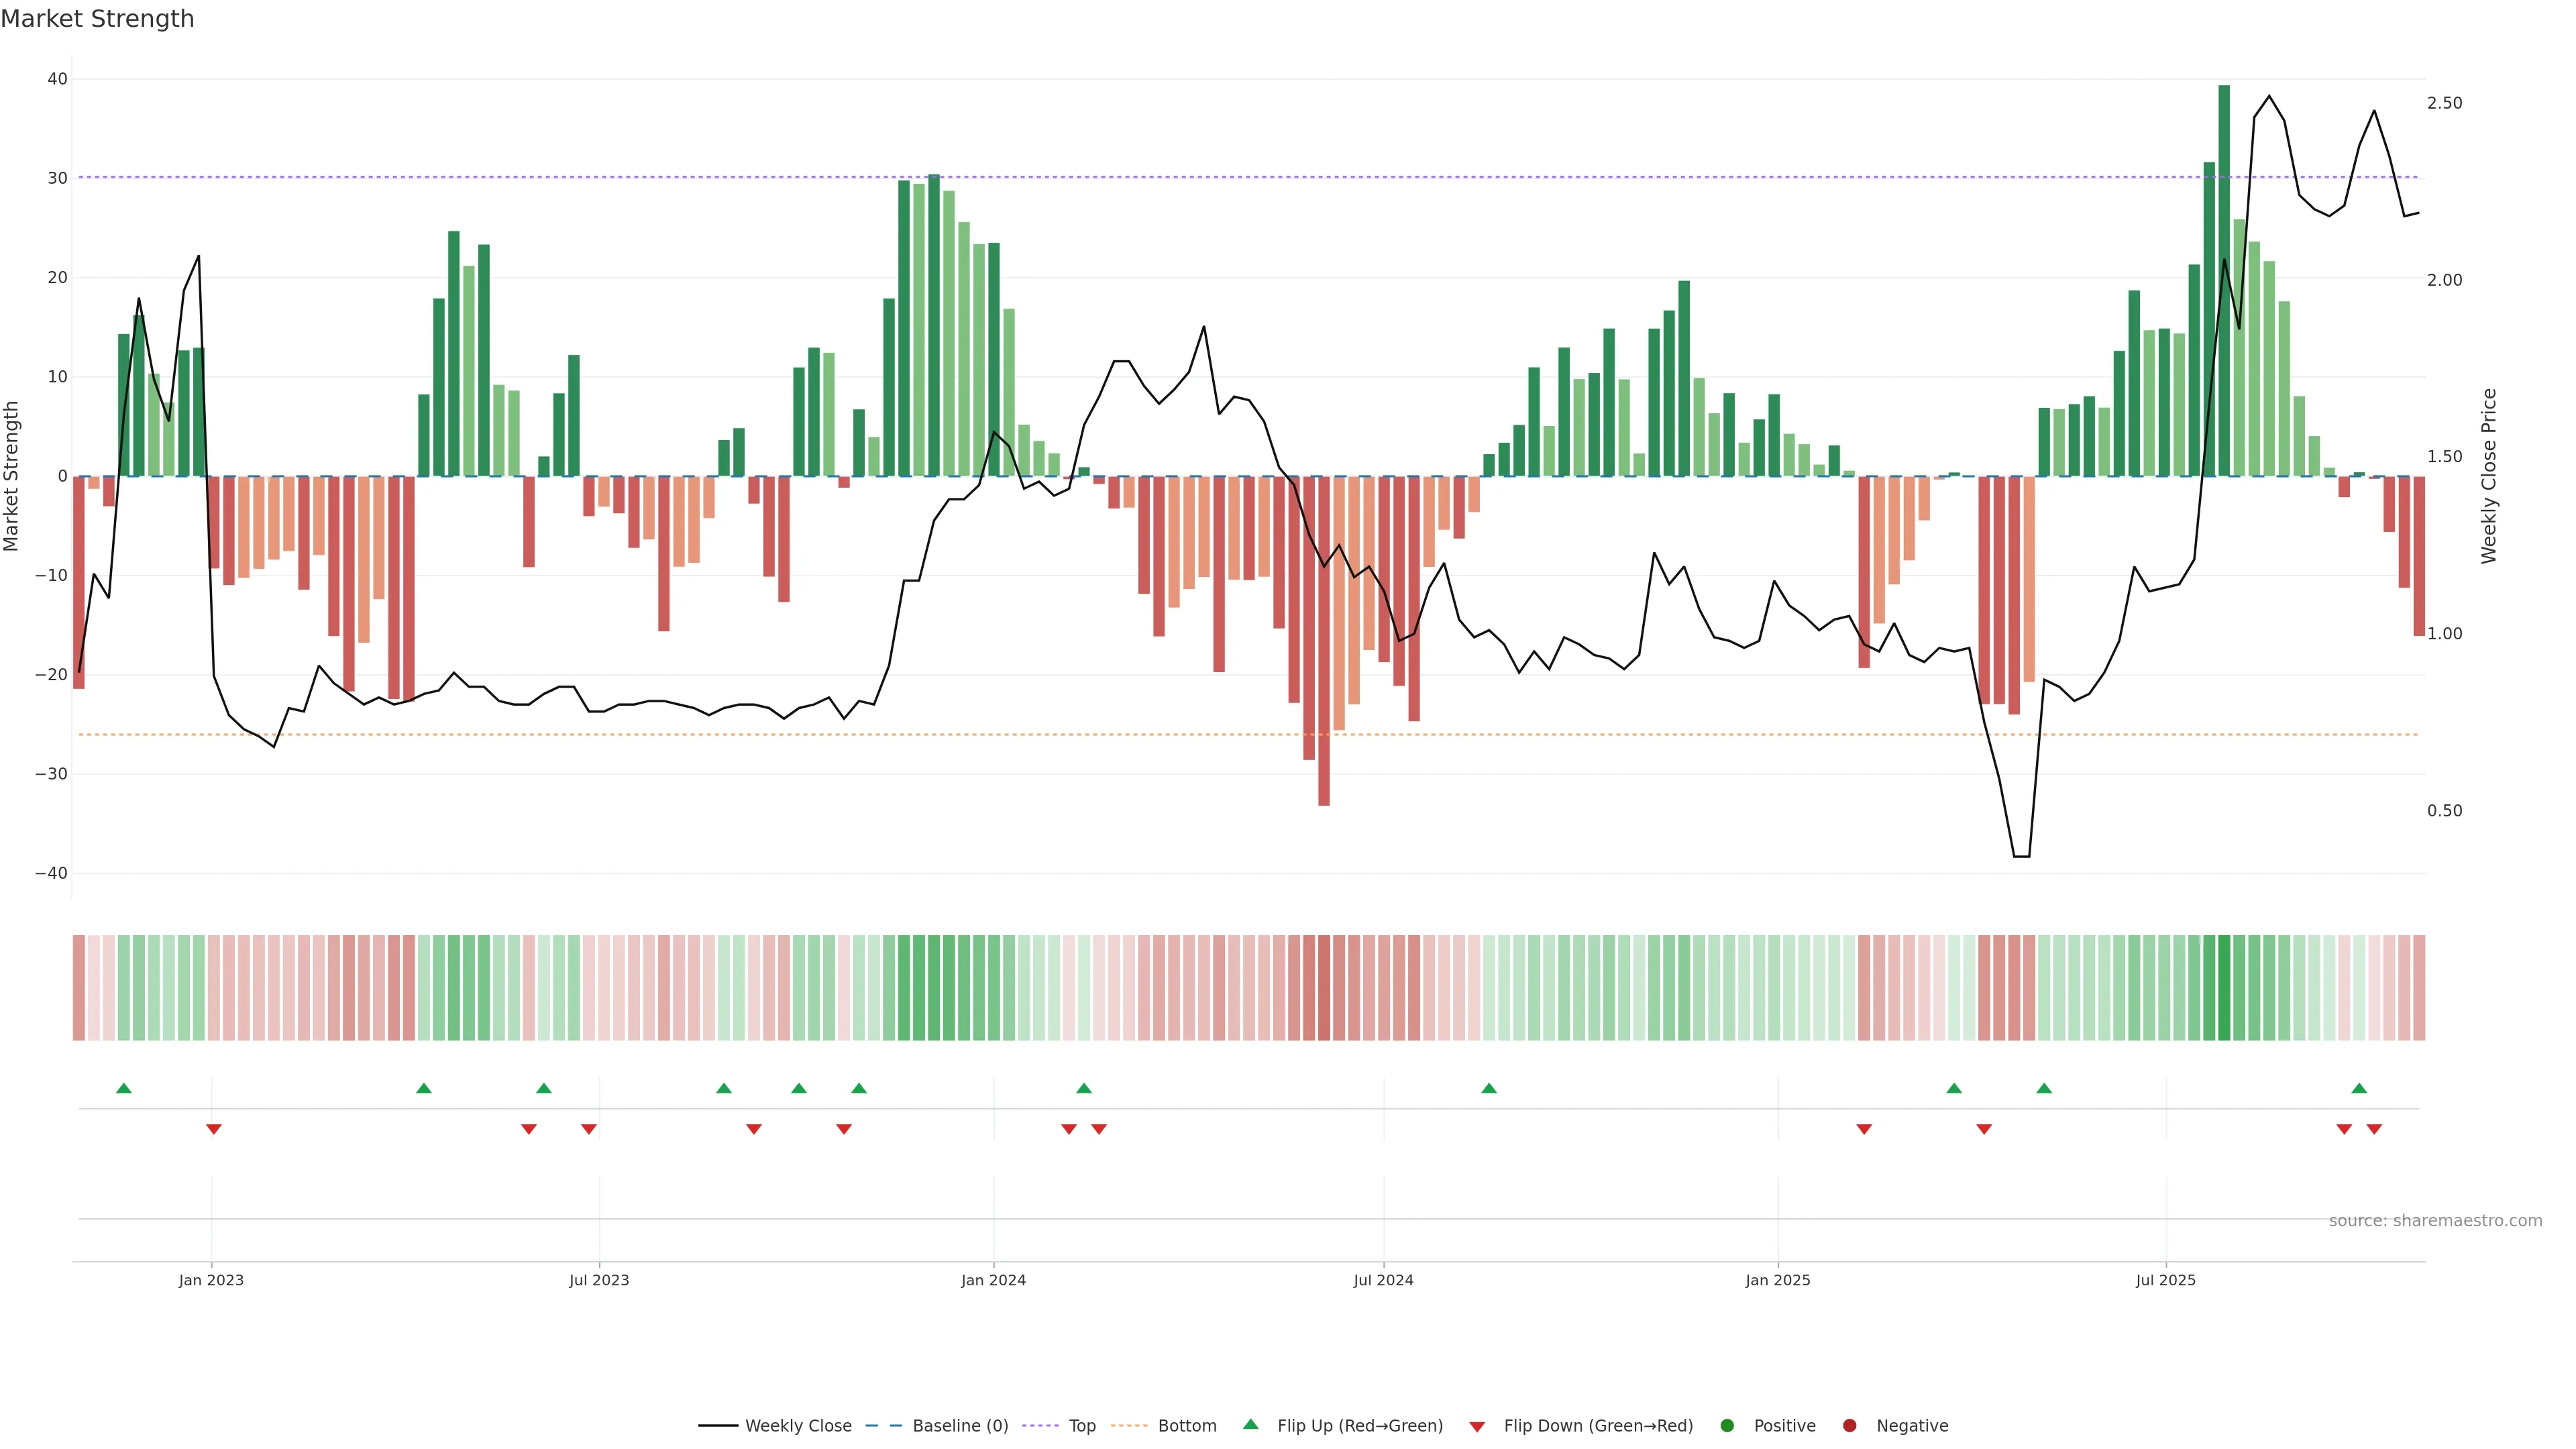
Task: Click the Bottom legend line swatch
Action: point(1129,1425)
